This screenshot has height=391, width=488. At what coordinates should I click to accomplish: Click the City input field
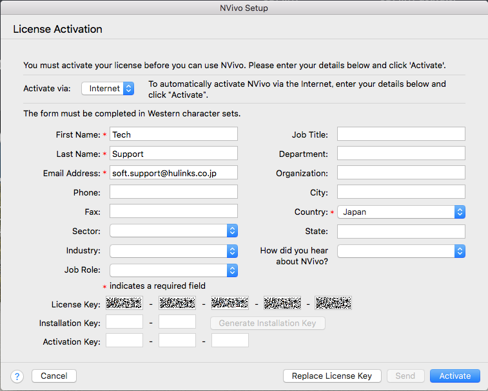[401, 192]
